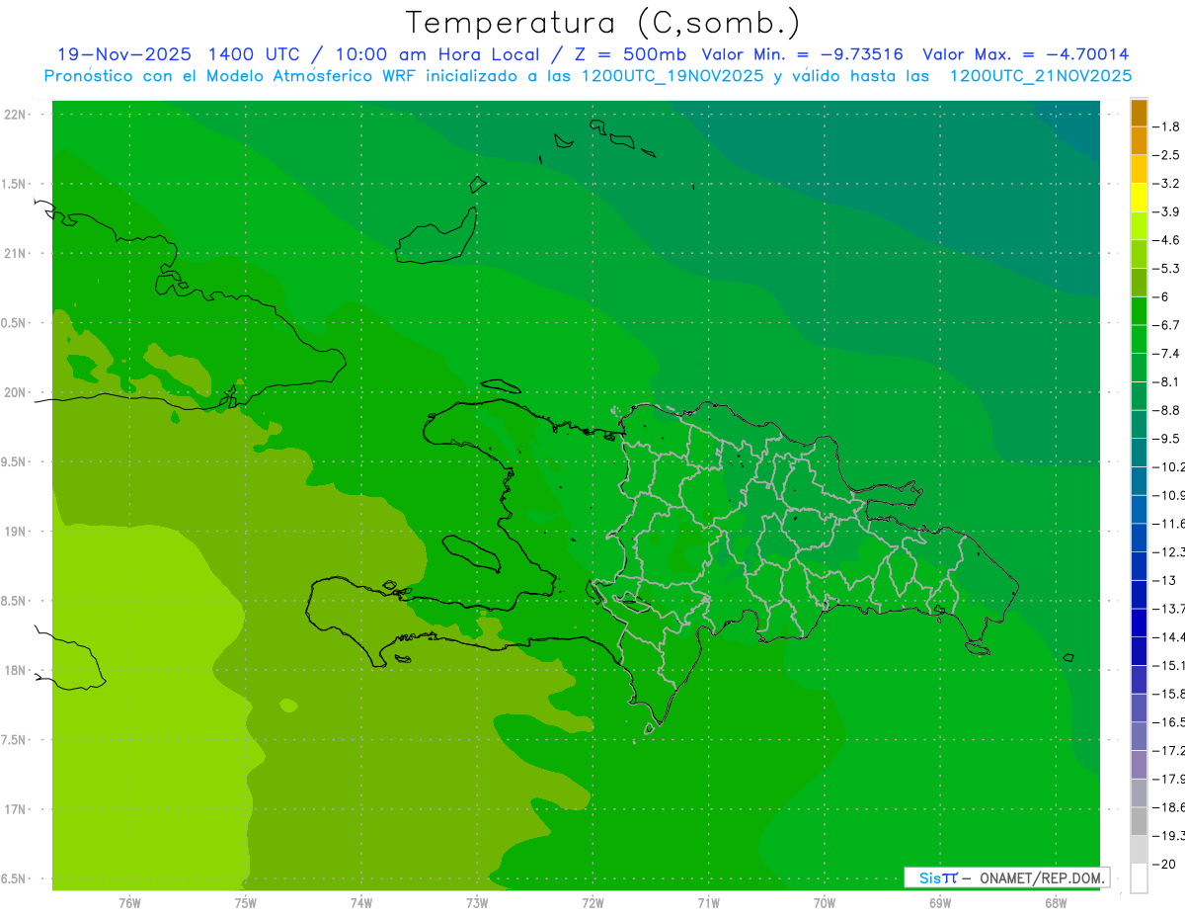Click the '-14.4' legend value

pos(1168,636)
